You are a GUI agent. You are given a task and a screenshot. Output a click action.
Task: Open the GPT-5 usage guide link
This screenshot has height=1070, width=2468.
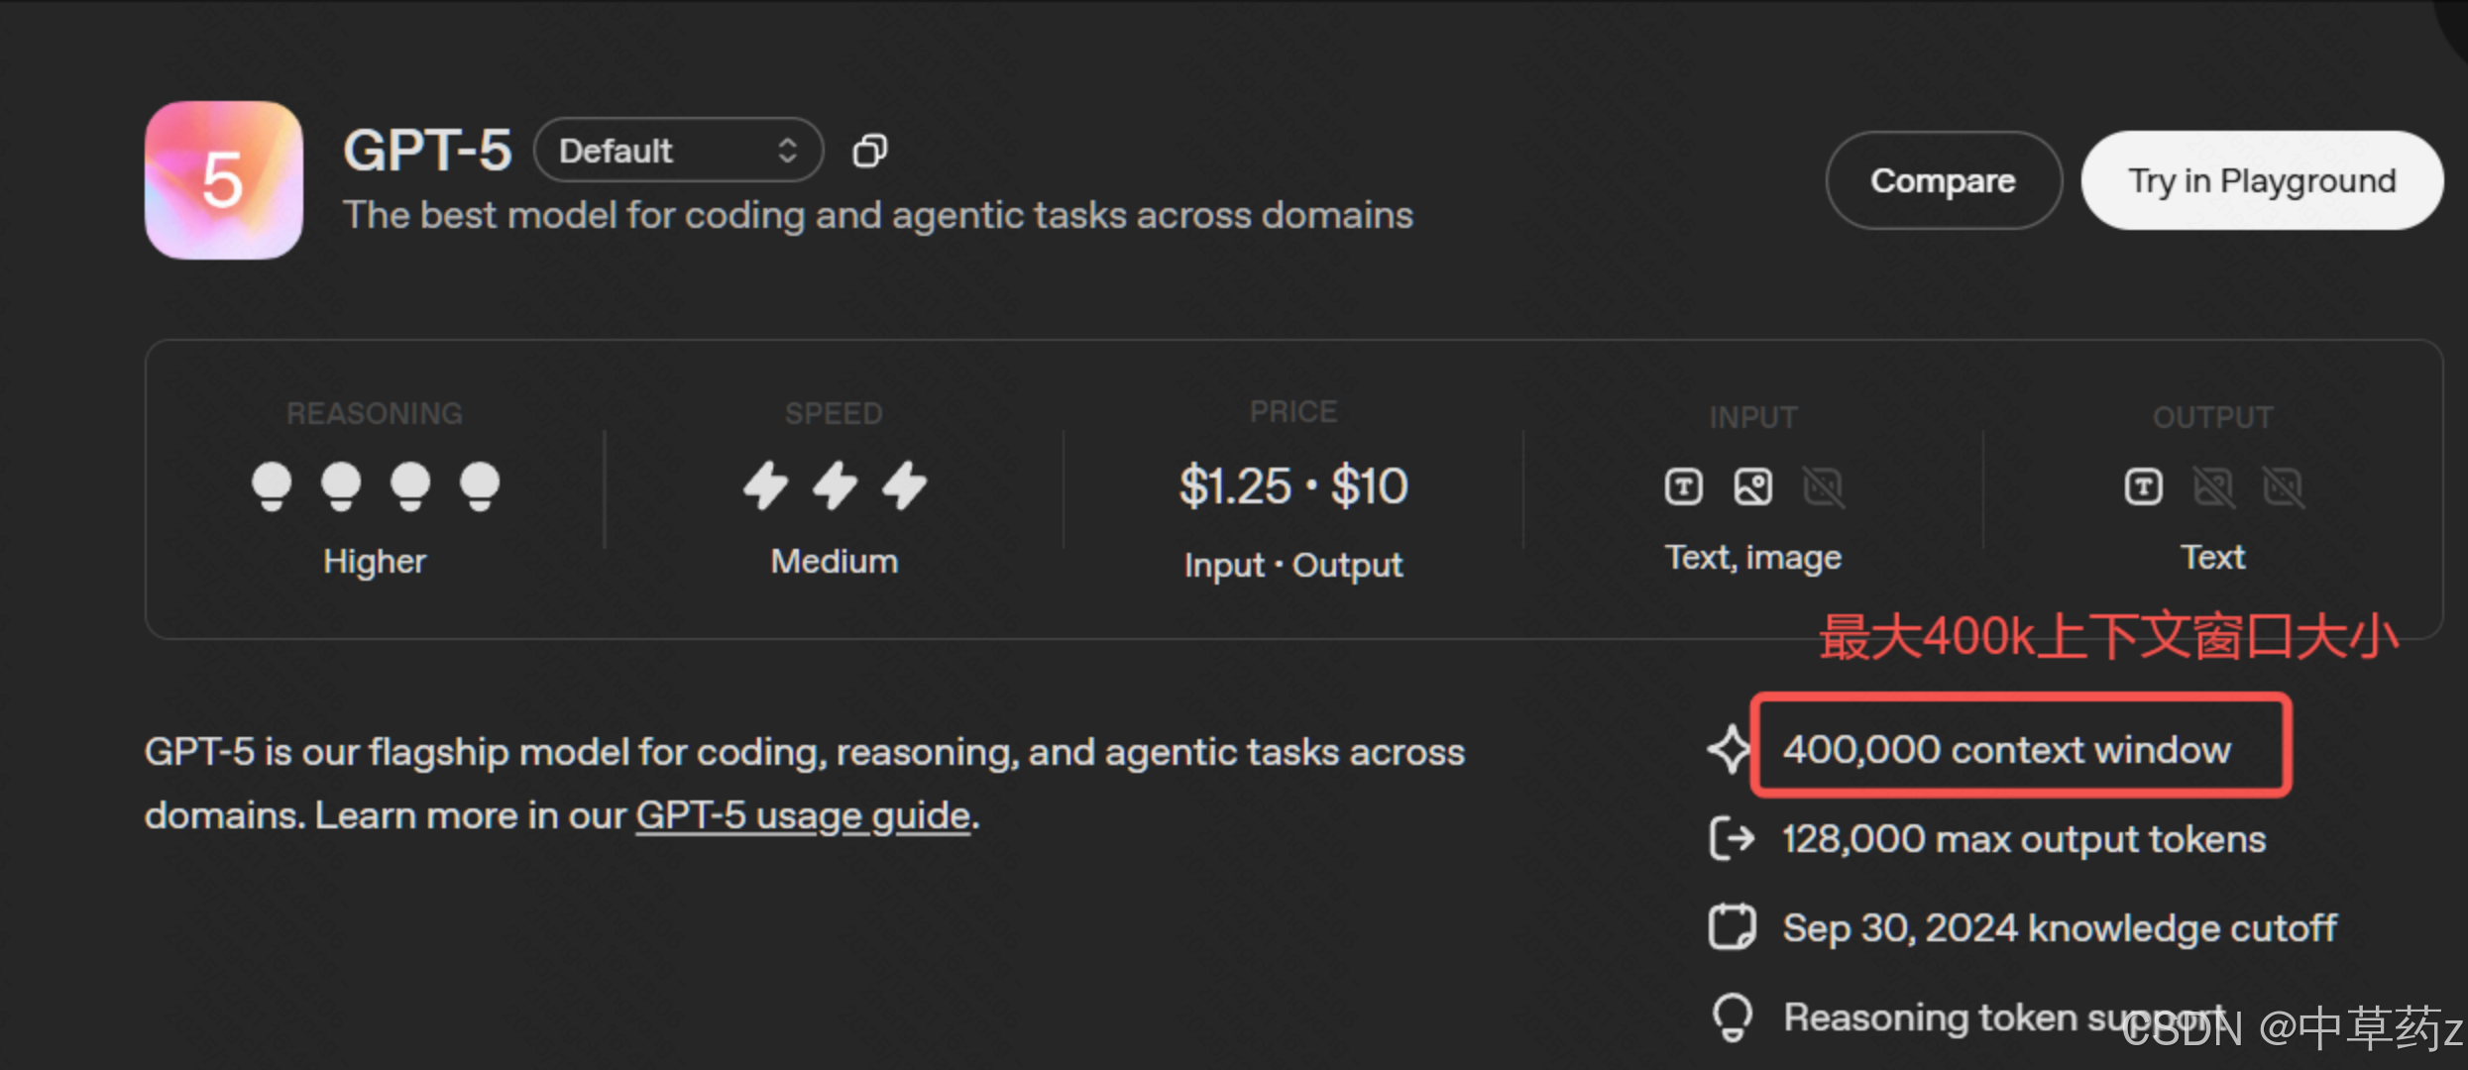tap(803, 815)
